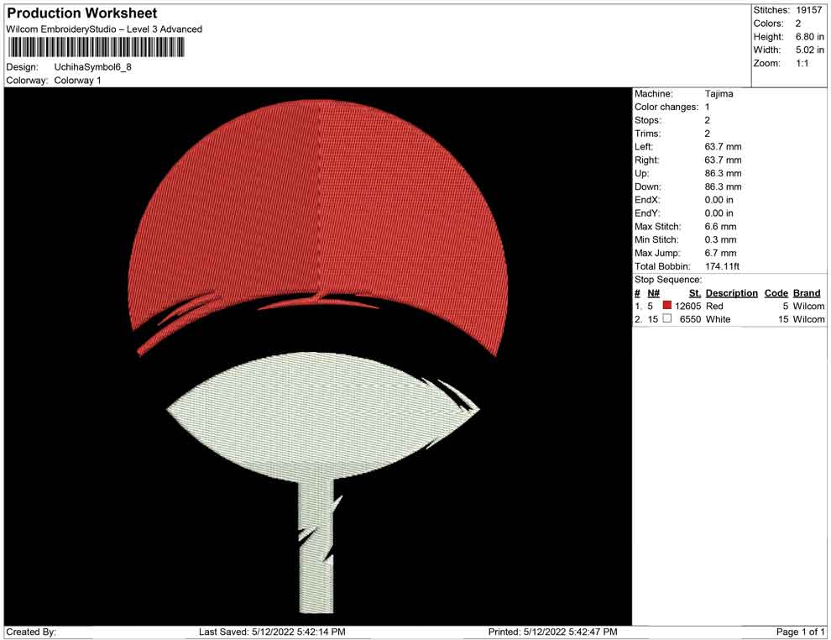
Task: Click the design name UchihaSymbol6_8
Action: [x=93, y=66]
